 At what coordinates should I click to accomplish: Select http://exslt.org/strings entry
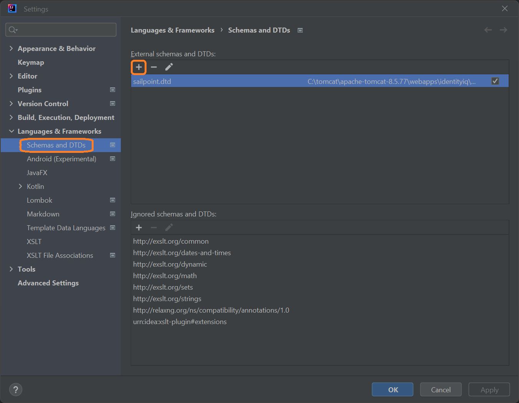click(x=167, y=299)
